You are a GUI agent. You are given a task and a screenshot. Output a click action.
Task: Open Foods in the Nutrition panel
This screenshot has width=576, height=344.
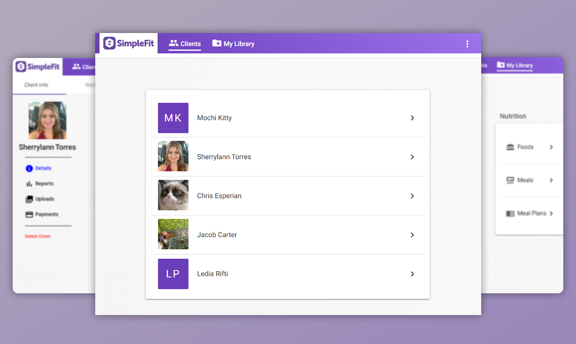coord(525,147)
